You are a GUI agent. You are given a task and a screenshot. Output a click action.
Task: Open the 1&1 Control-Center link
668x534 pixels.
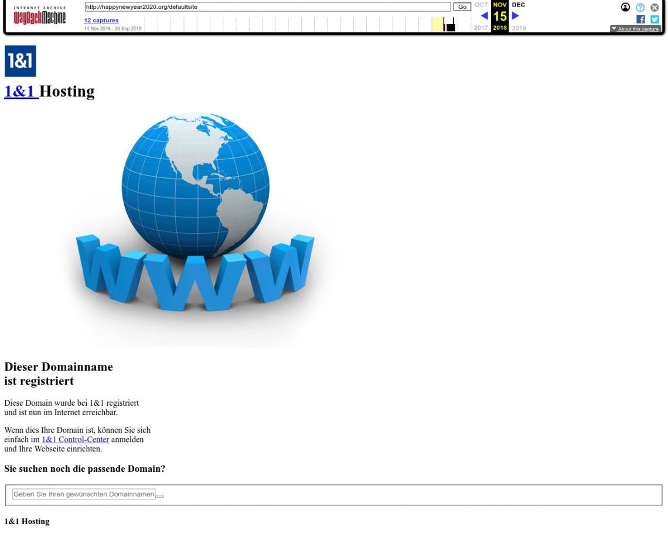tap(76, 440)
